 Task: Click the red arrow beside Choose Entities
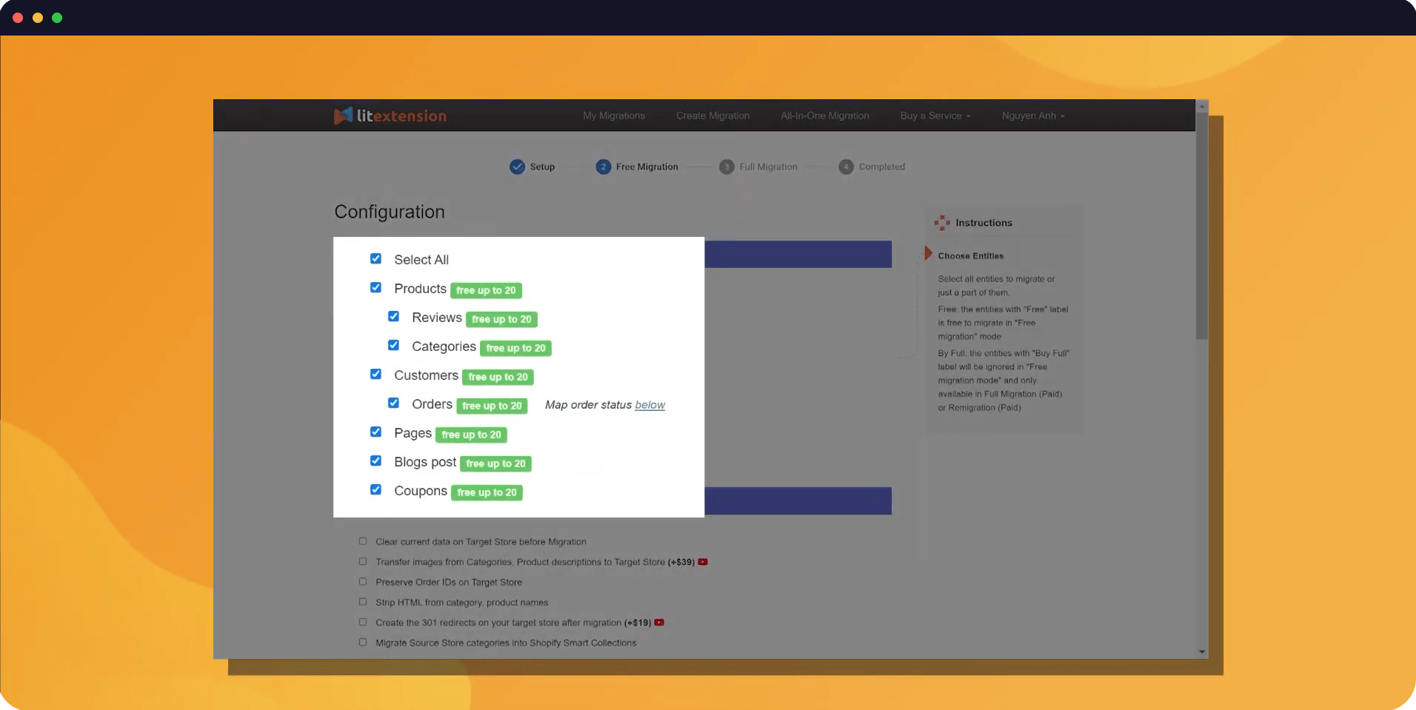(x=928, y=253)
